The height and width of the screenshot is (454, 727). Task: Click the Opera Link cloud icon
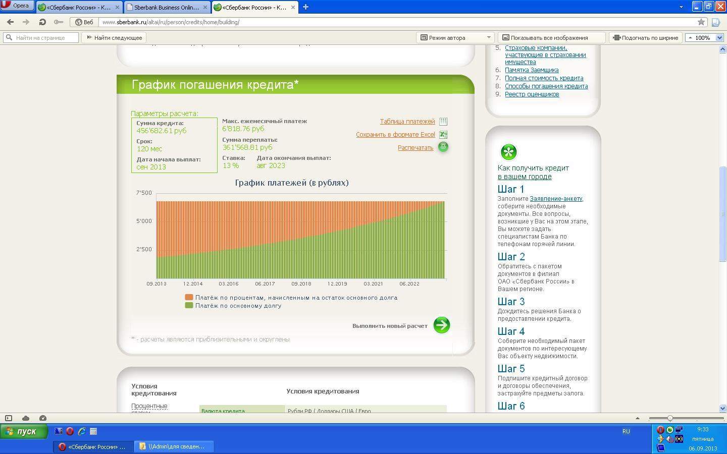click(x=26, y=418)
